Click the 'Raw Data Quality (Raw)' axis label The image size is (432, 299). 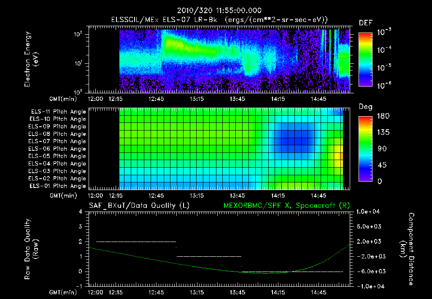pyautogui.click(x=31, y=249)
